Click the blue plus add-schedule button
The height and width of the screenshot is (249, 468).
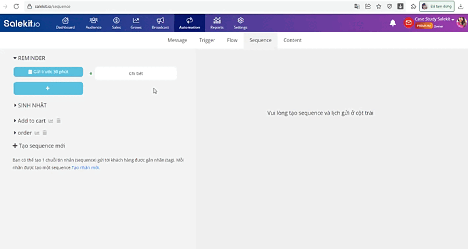pos(48,88)
